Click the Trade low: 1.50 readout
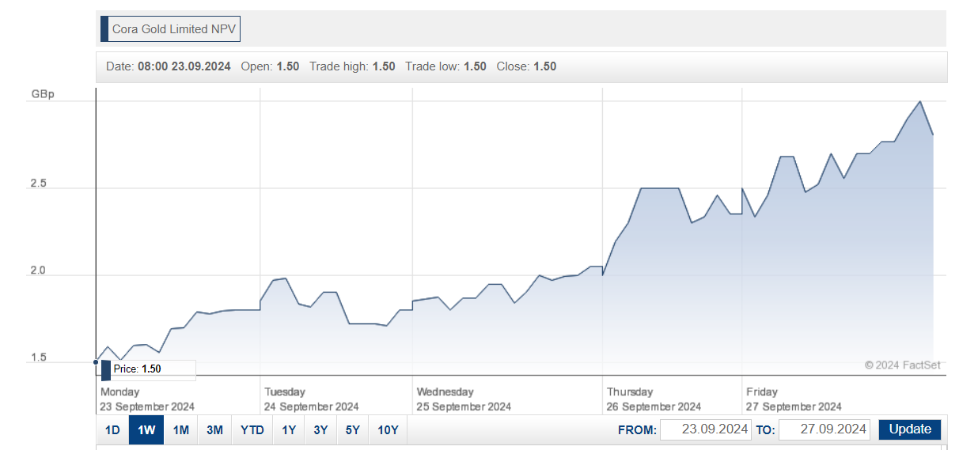978x450 pixels. (x=445, y=66)
